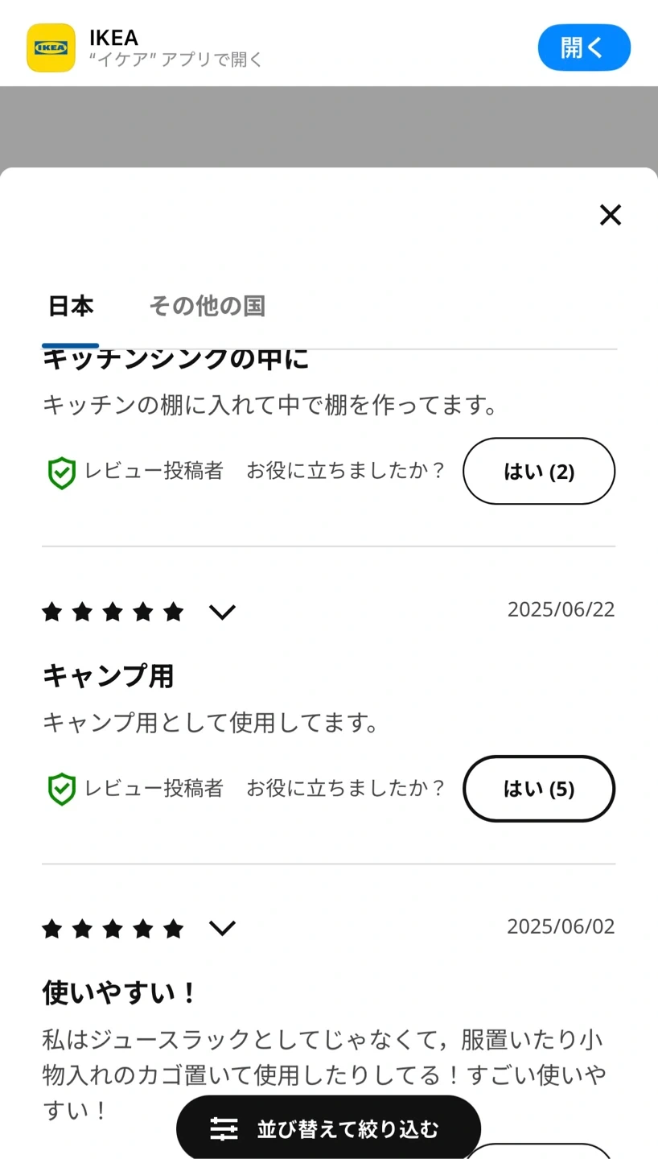
Task: Tap the 使いやすい！ review title
Action: (x=119, y=993)
